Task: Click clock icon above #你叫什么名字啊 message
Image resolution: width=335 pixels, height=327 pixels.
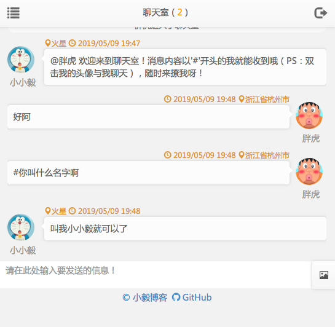Action: [x=167, y=155]
